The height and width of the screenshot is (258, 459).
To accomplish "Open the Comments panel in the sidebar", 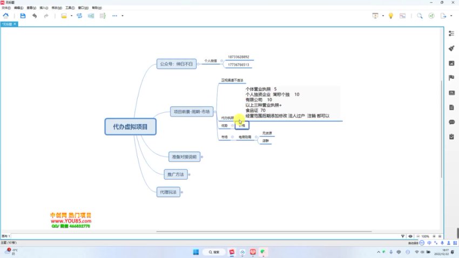I will [x=451, y=122].
